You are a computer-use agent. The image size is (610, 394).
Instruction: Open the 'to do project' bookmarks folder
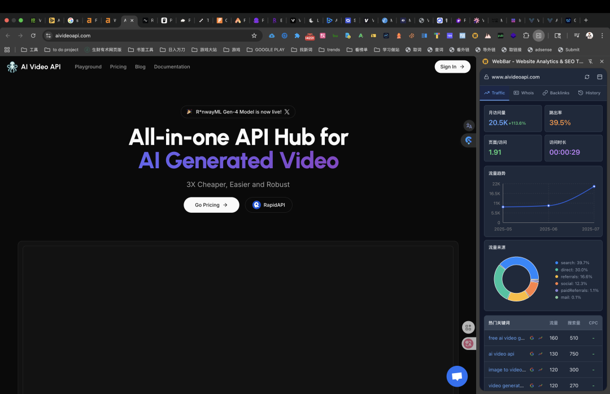pyautogui.click(x=61, y=50)
